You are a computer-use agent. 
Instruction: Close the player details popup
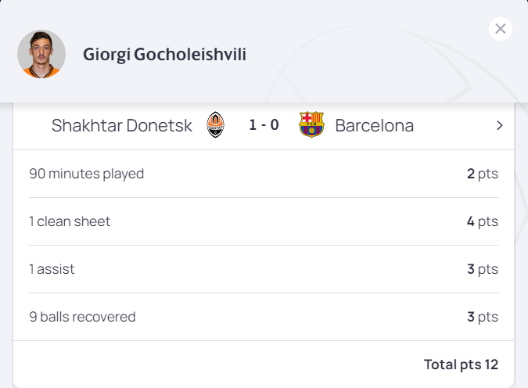(x=501, y=29)
